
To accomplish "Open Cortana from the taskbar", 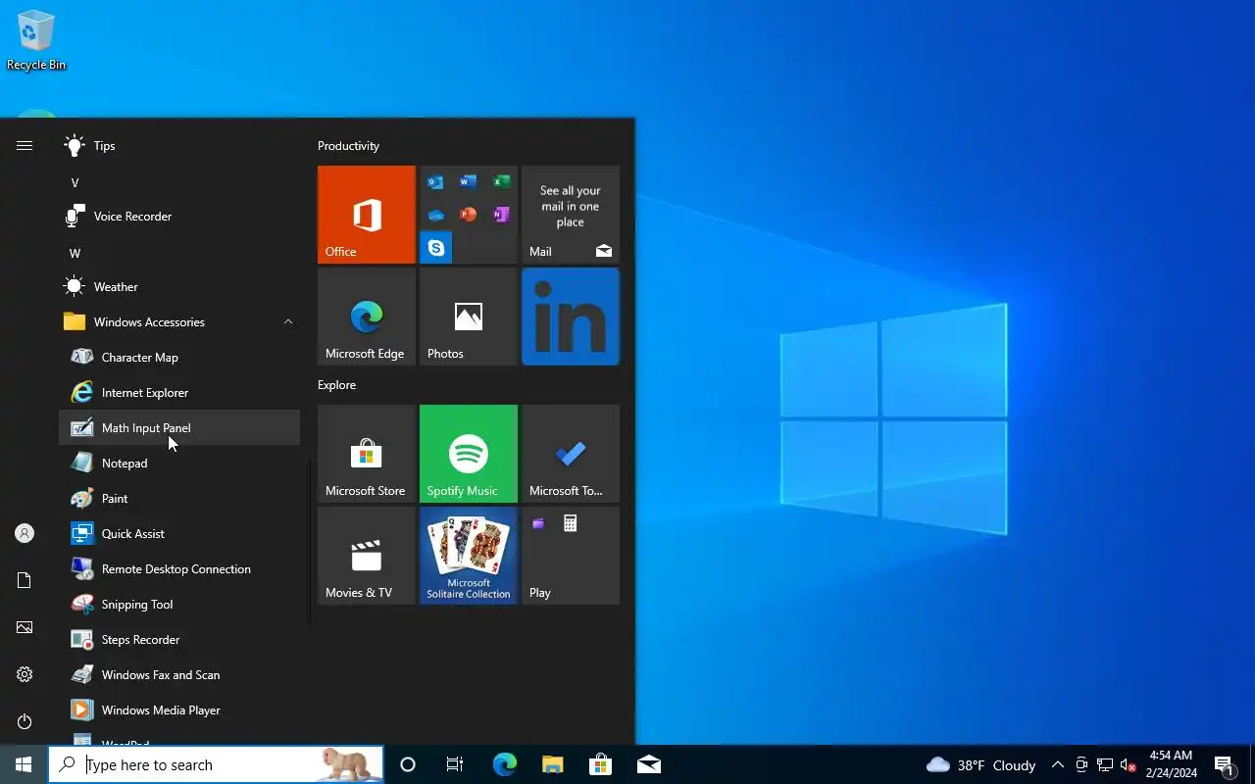I will tap(408, 764).
